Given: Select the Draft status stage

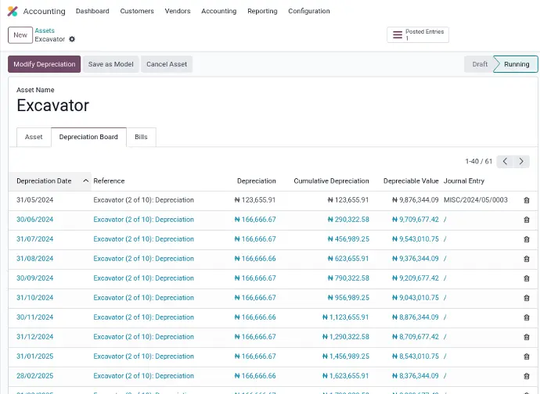Looking at the screenshot, I should click(480, 64).
